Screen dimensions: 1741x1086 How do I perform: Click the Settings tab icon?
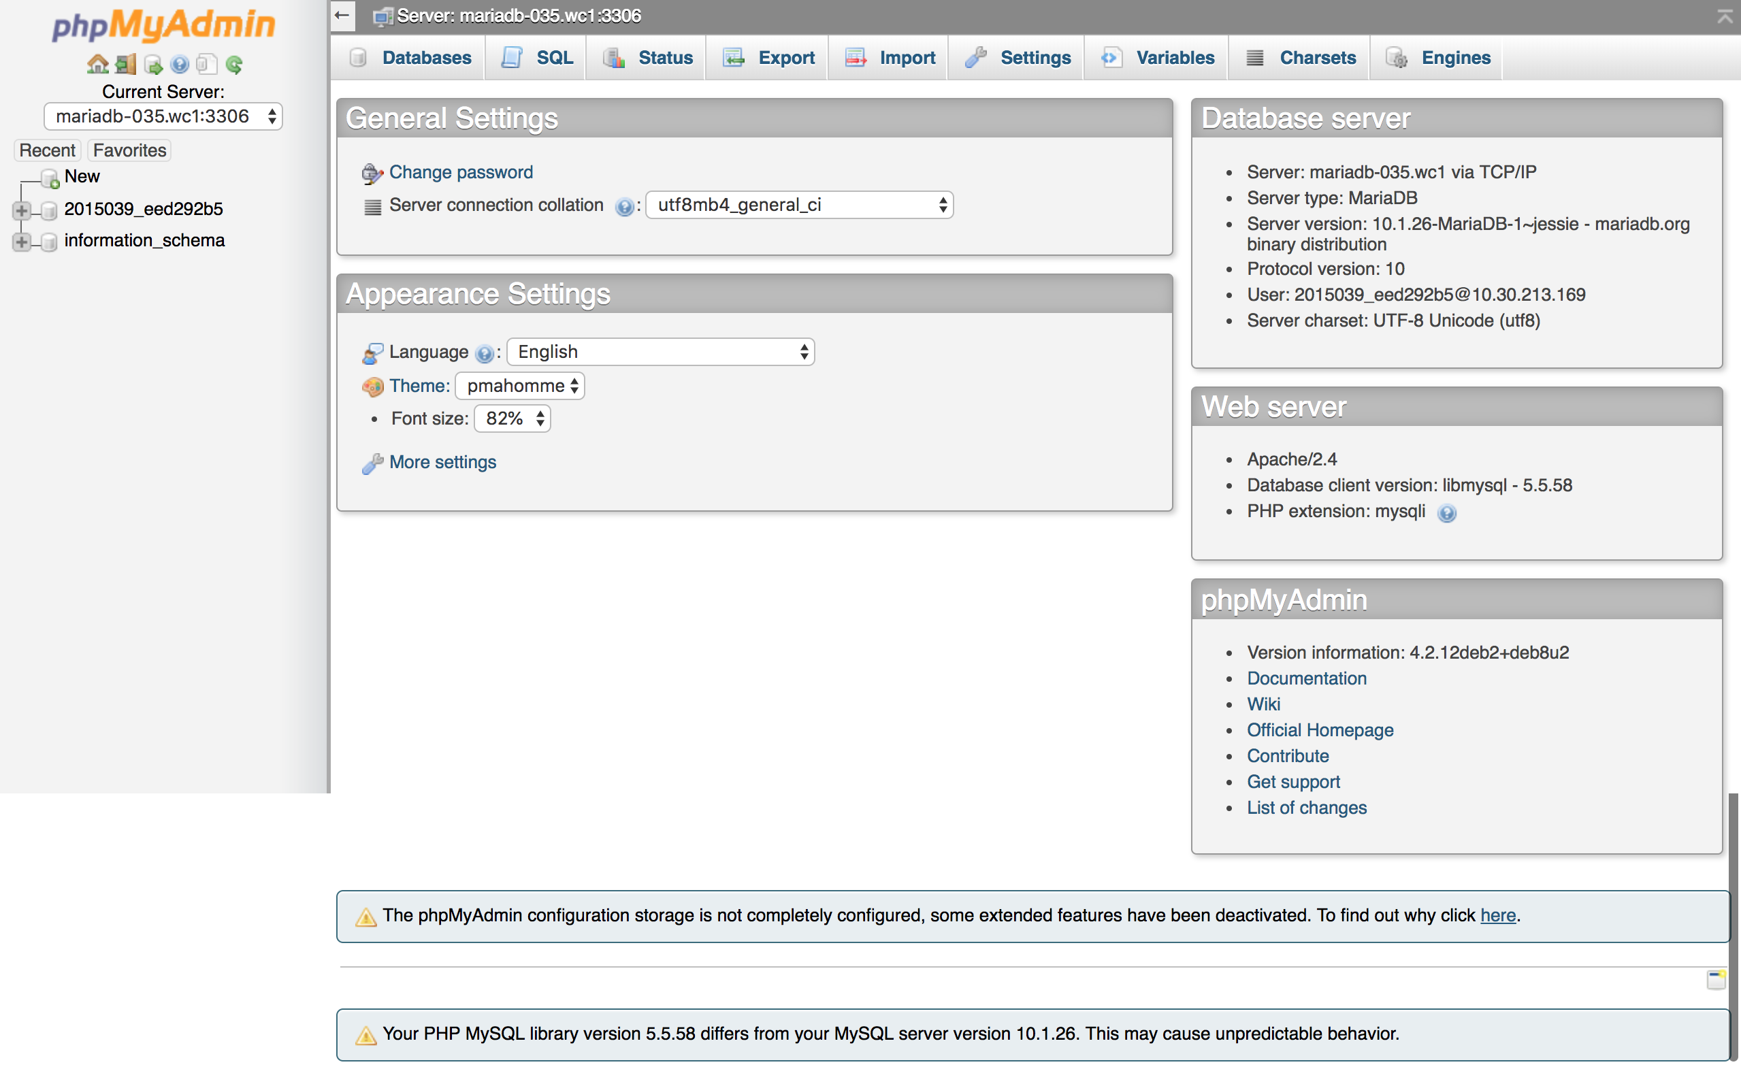pos(975,58)
